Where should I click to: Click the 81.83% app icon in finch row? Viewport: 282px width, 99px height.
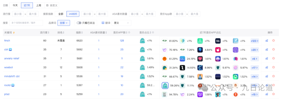[164, 41]
